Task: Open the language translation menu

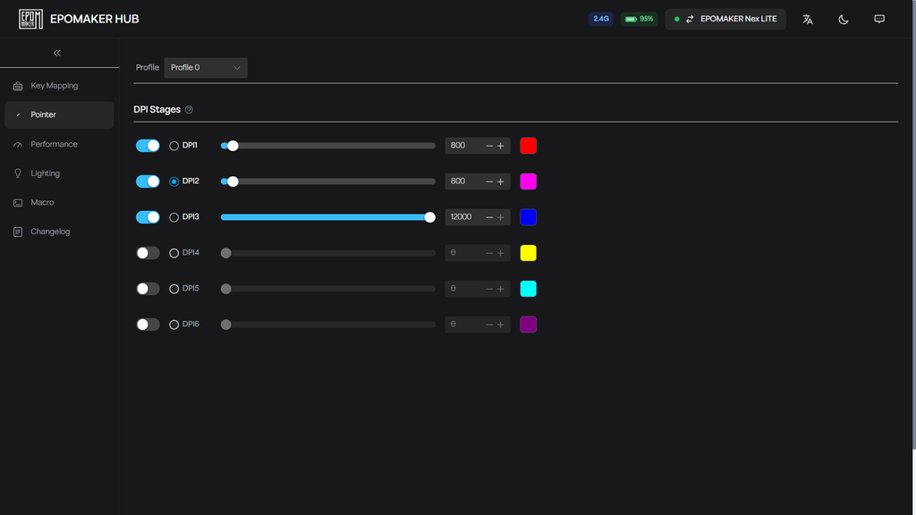Action: tap(808, 20)
